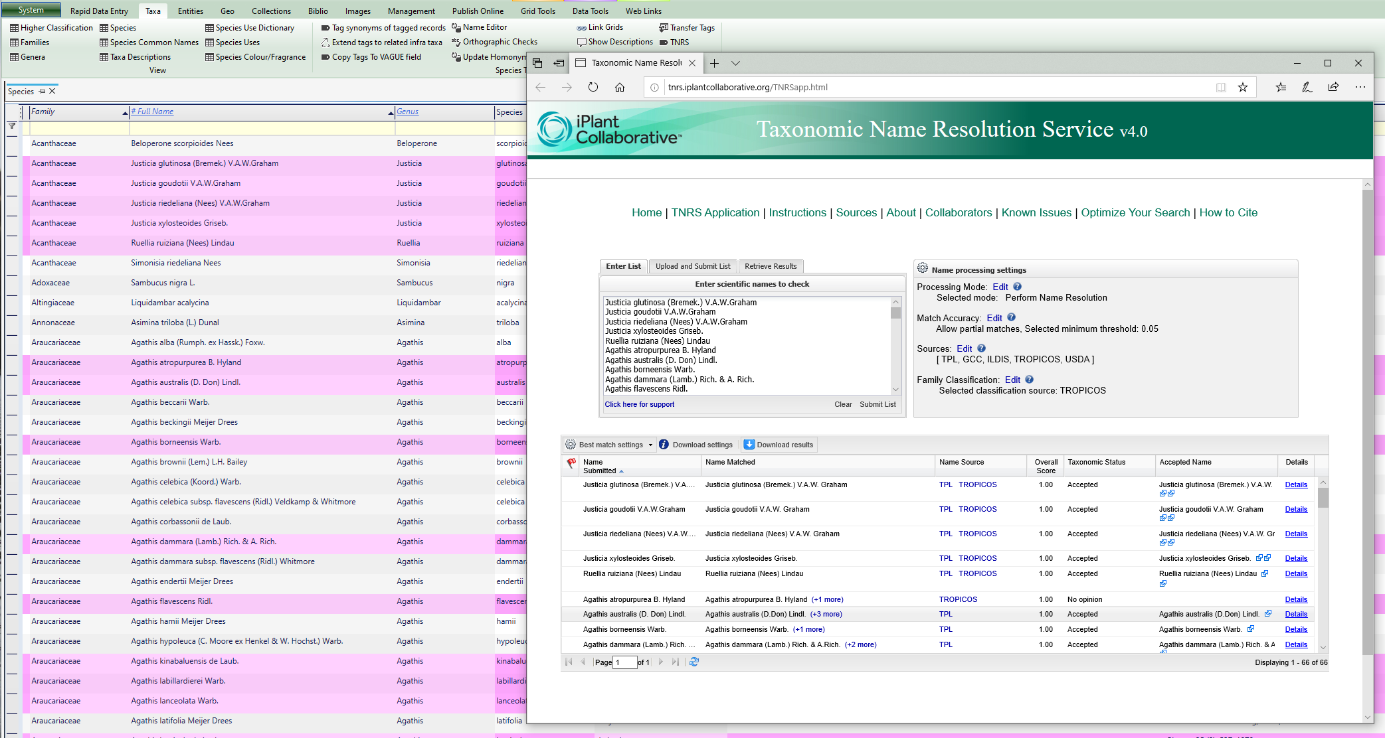Run Orthographic Checks tool

tap(494, 42)
